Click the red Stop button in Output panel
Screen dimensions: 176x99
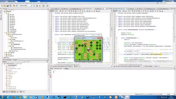[51, 75]
